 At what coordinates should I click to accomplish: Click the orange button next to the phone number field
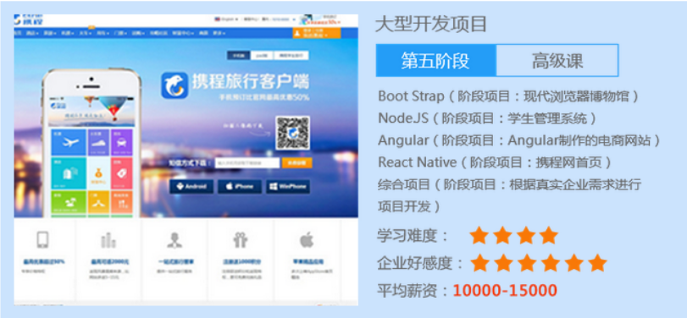point(297,163)
